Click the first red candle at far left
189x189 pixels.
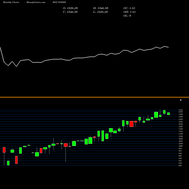click(x=4, y=150)
